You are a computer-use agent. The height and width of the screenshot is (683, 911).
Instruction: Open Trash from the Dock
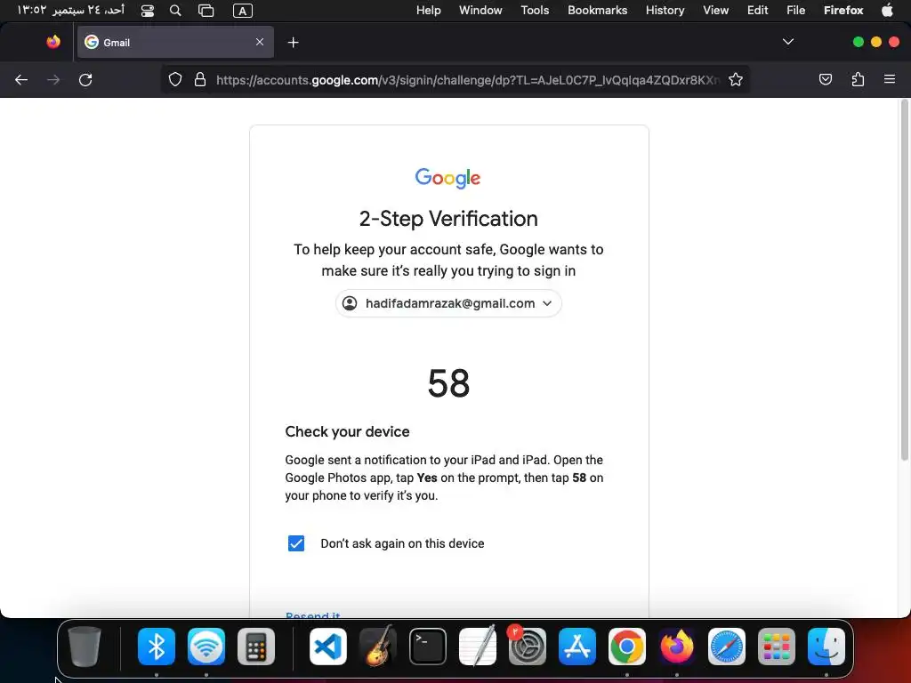(85, 647)
